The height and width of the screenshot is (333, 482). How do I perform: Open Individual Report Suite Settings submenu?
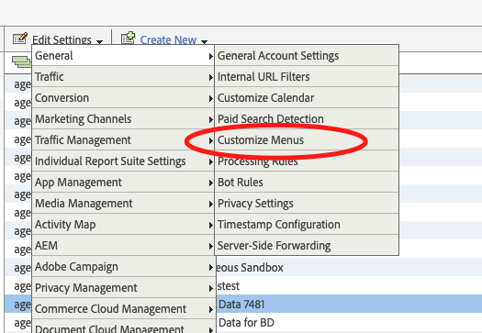123,161
